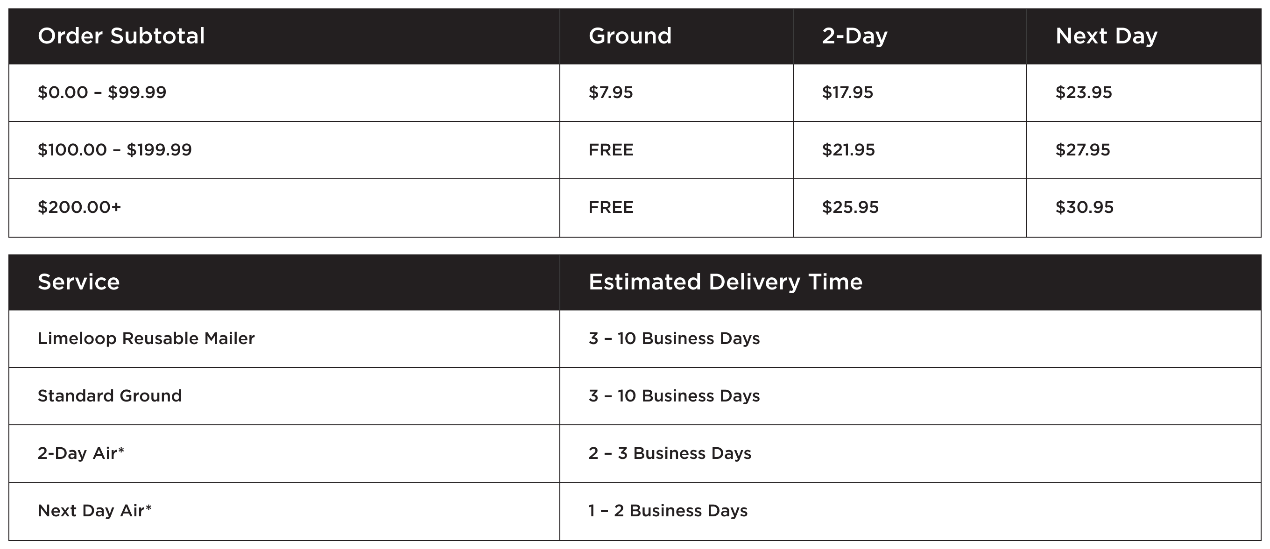This screenshot has height=549, width=1270.
Task: Click the $23.95 Next Day price
Action: 1084,92
